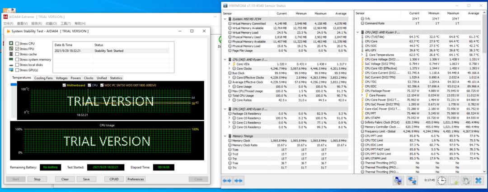Viewport: 488px width, 192px height.
Task: Open the 文件(F) menu in AIDA64
Action: 9,23
